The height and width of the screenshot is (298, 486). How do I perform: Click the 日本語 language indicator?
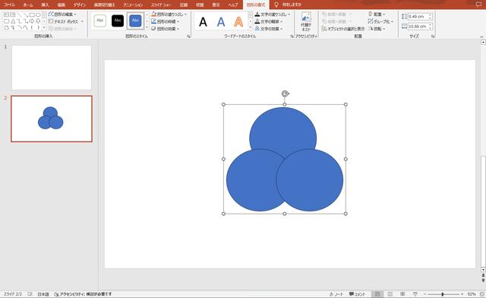[43, 294]
